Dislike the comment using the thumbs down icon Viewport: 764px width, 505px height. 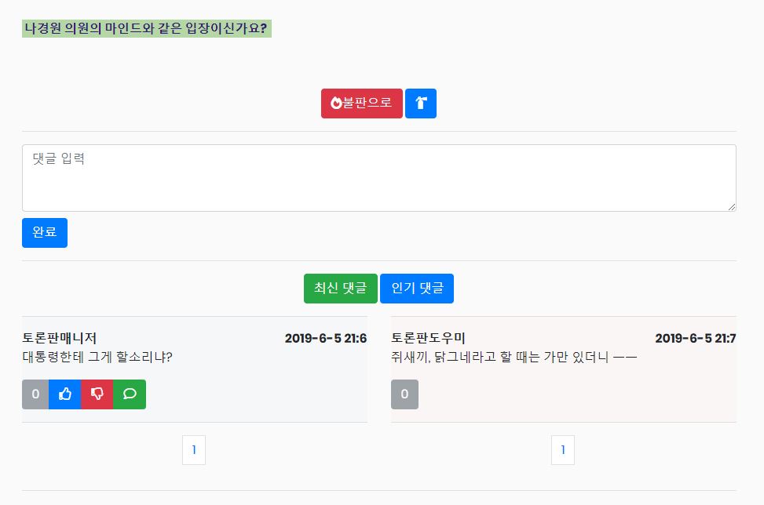click(x=97, y=394)
